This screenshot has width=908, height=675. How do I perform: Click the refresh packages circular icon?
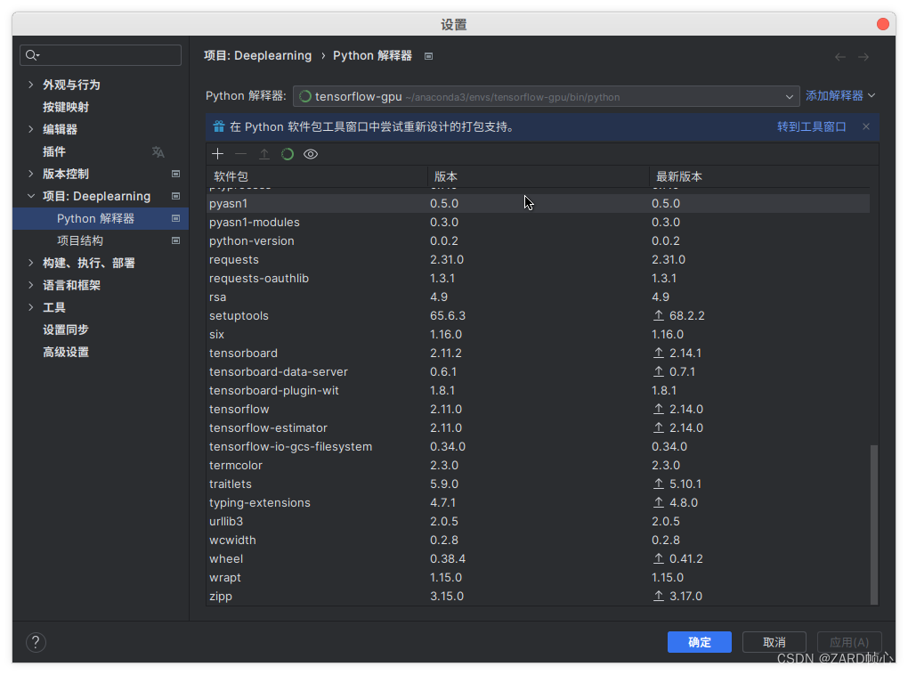[288, 153]
